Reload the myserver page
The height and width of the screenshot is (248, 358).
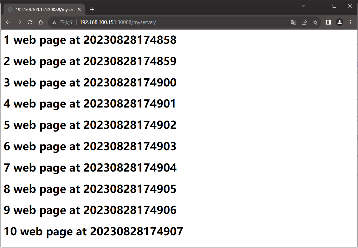click(30, 22)
